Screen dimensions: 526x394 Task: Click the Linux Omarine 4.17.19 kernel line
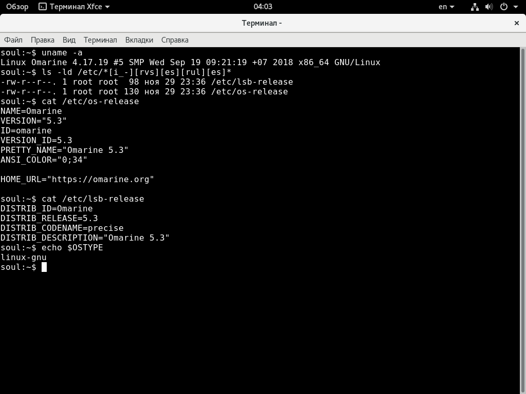(190, 62)
